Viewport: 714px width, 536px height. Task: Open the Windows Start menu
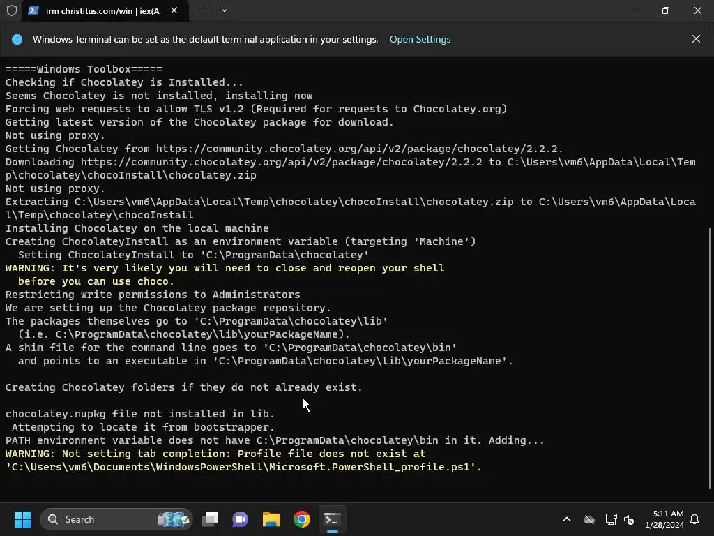22,519
